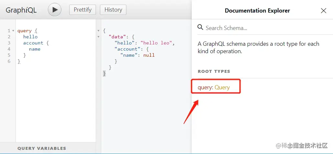
Task: Click the query keyword on line 1
Action: pyautogui.click(x=25, y=31)
